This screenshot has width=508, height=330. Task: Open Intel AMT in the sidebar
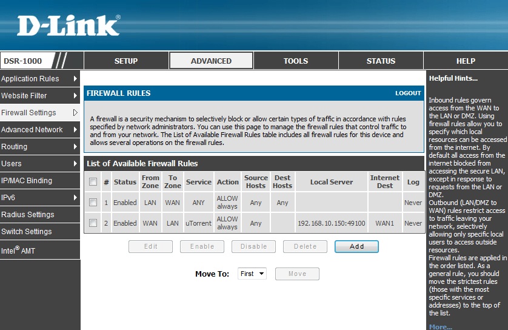(x=40, y=251)
